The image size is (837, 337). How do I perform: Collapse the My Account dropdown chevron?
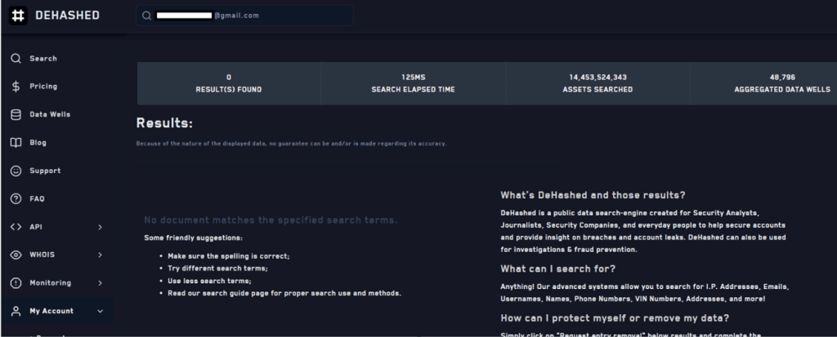(100, 311)
